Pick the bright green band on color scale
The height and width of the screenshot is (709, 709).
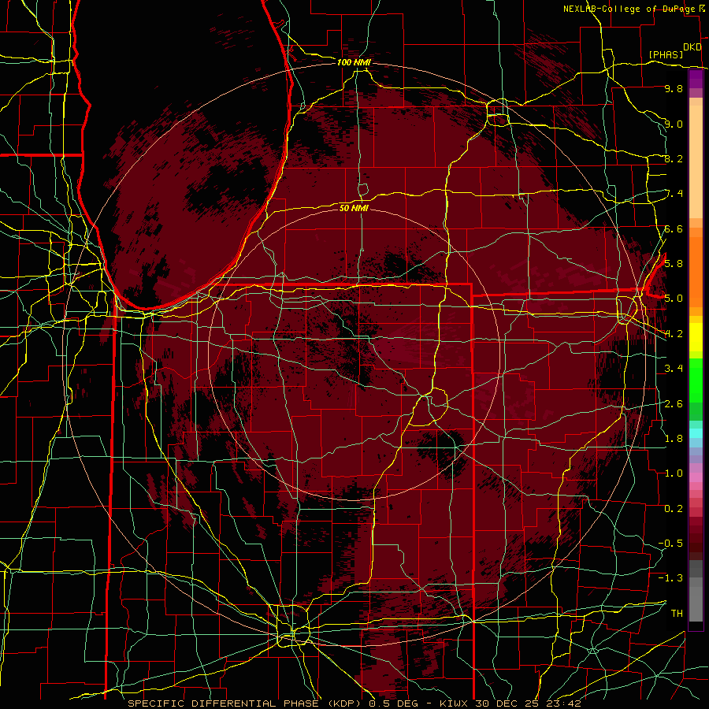(696, 380)
